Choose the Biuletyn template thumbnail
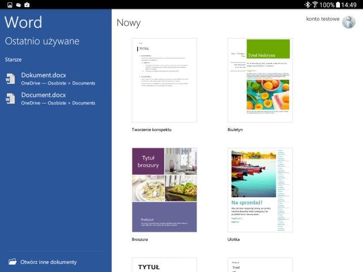The width and height of the screenshot is (363, 272). pyautogui.click(x=260, y=80)
